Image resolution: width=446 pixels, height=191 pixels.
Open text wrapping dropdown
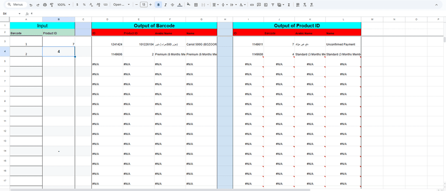click(233, 5)
